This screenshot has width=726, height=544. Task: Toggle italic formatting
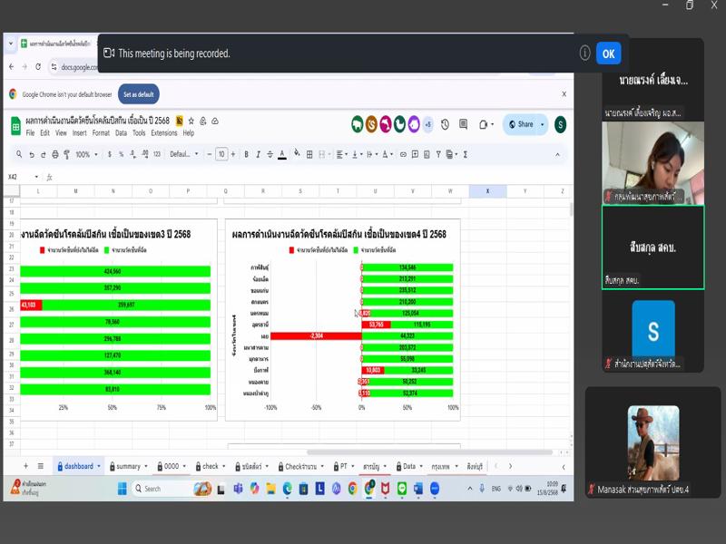pos(258,154)
